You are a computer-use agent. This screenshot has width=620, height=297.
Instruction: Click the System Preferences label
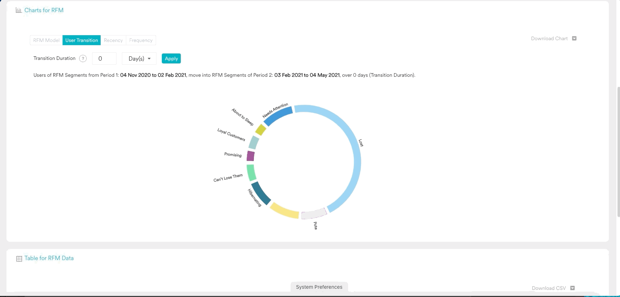[319, 287]
